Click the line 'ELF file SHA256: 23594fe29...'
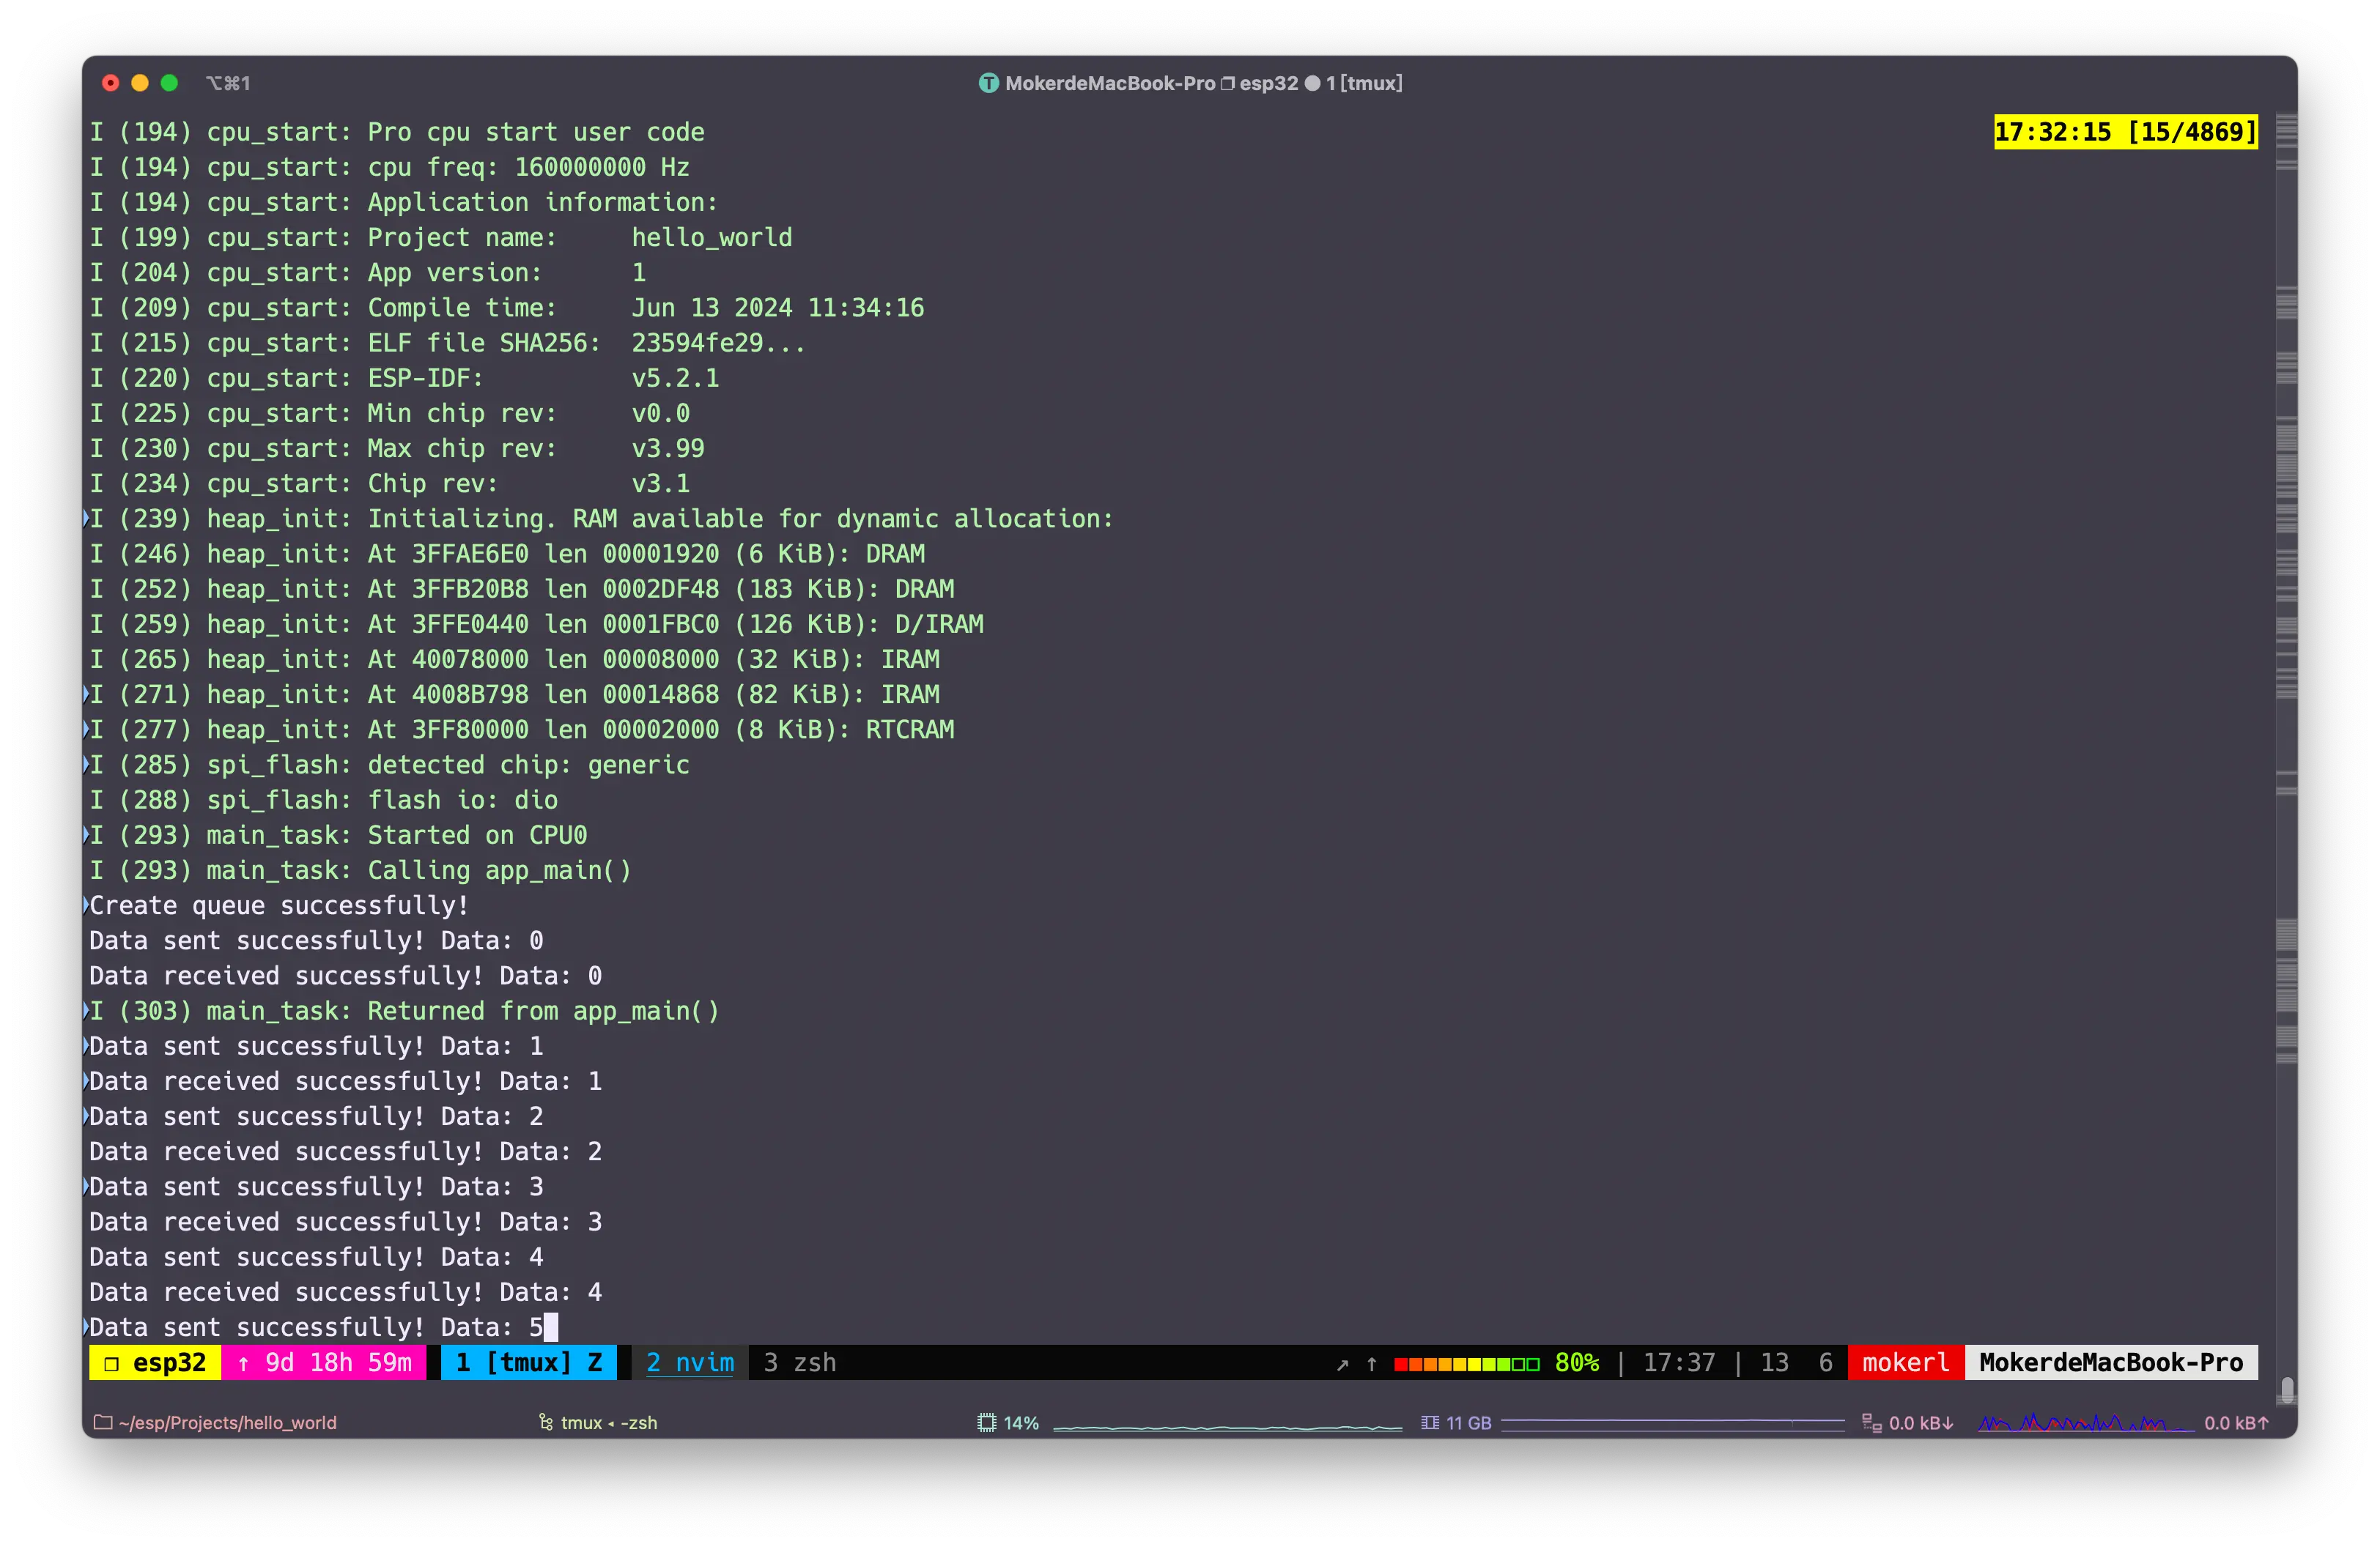Viewport: 2380px width, 1547px height. pyautogui.click(x=448, y=342)
